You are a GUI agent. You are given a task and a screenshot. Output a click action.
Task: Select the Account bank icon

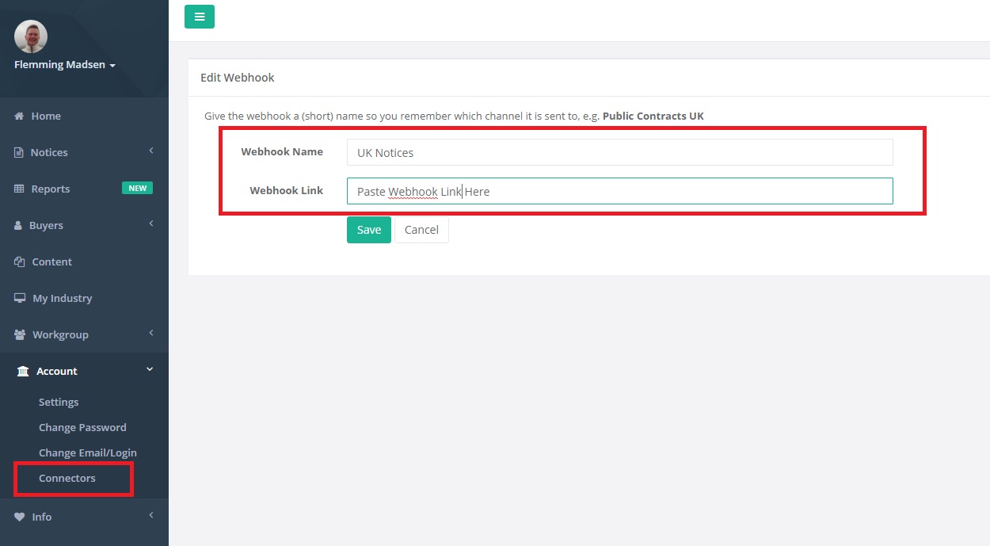[x=21, y=370]
